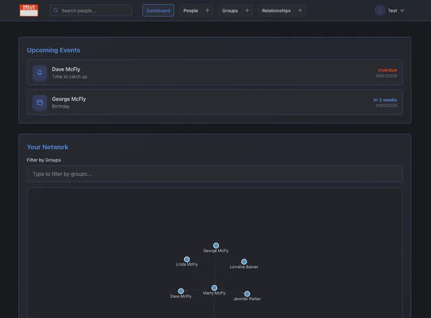Click the plus icon next to Groups
Screen dimensions: 431x318
pyautogui.click(x=247, y=11)
